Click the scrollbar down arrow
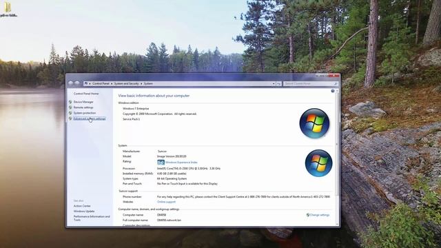The width and height of the screenshot is (441, 248). pos(337,224)
